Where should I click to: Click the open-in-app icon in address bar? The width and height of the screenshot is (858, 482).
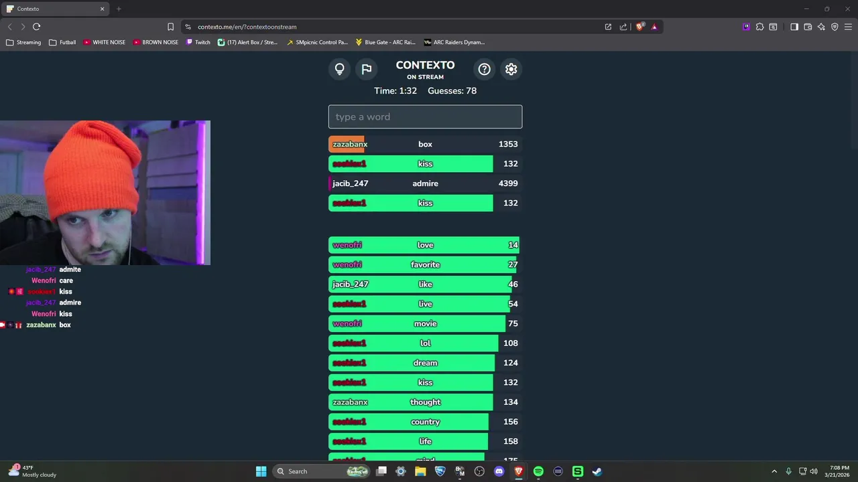coord(608,27)
